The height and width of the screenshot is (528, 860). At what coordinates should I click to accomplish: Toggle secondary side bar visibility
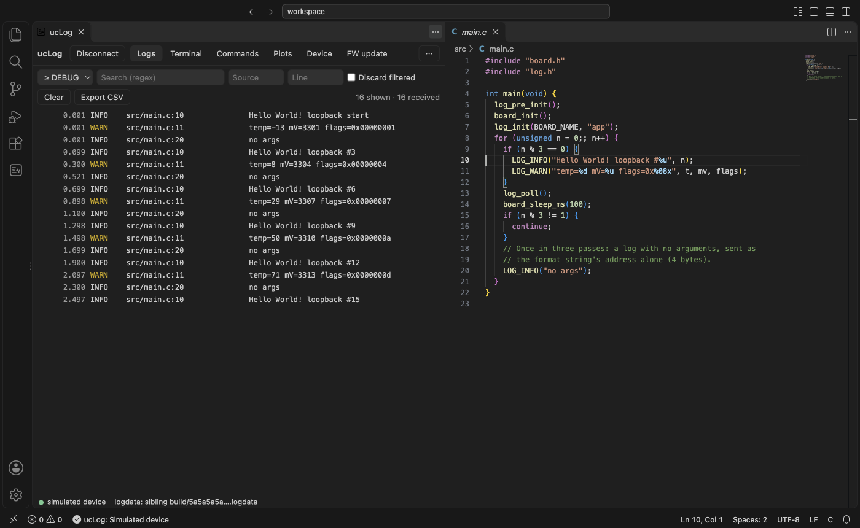pos(846,12)
